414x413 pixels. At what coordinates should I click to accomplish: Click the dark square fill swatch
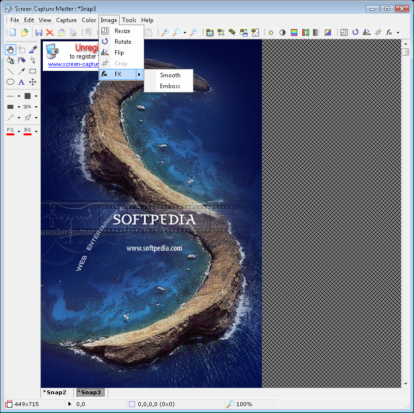point(28,96)
